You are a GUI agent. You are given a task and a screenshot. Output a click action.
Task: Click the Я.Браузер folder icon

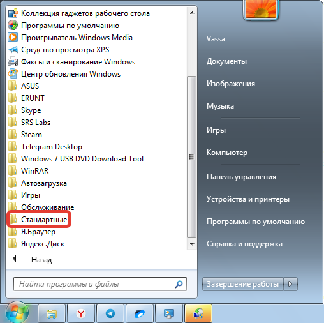click(x=13, y=232)
